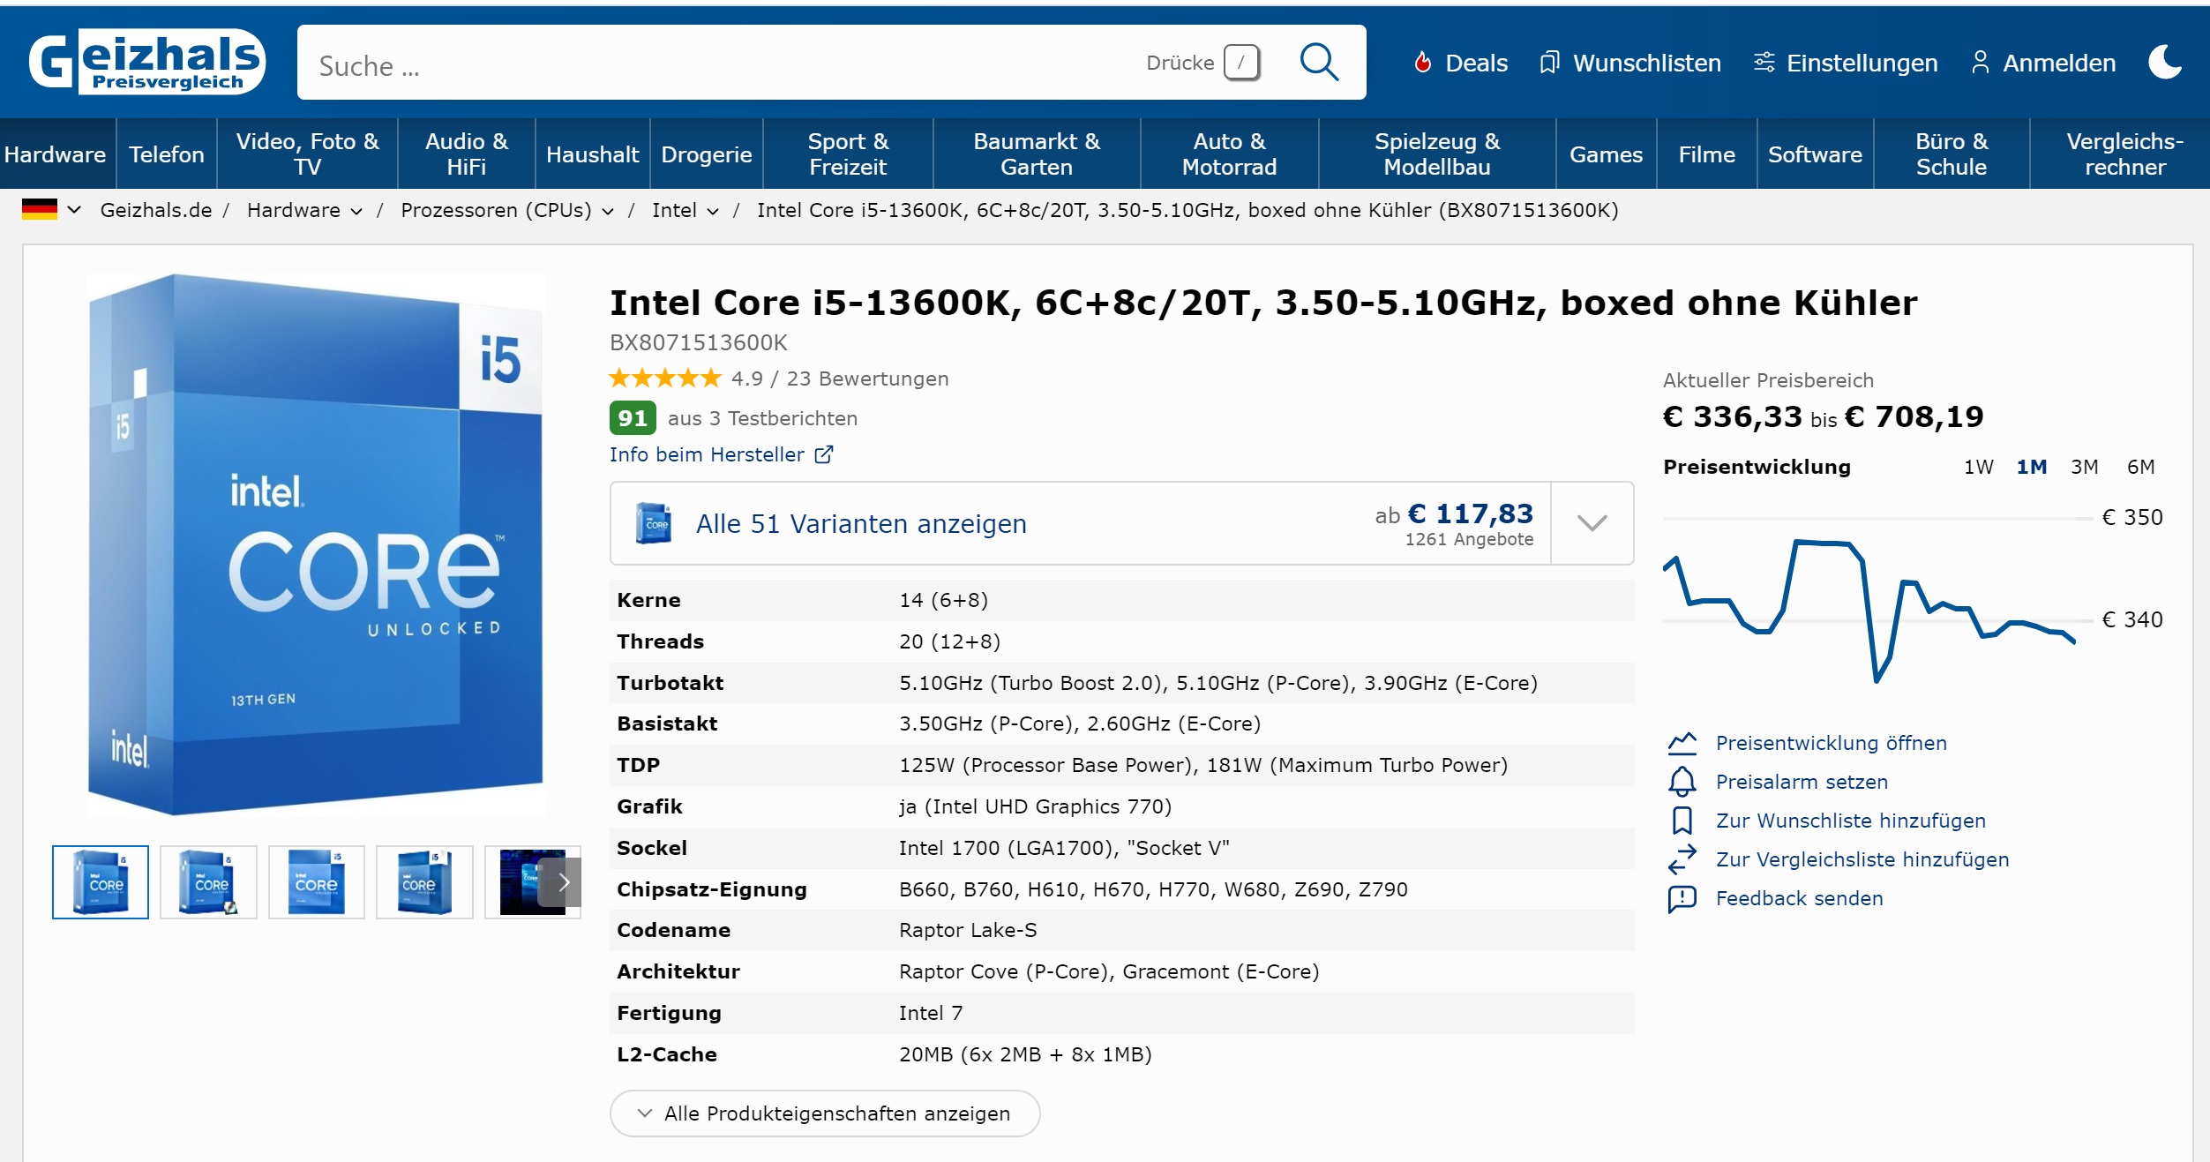Open Info beim Hersteller link
Viewport: 2210px width, 1162px height.
[x=721, y=454]
